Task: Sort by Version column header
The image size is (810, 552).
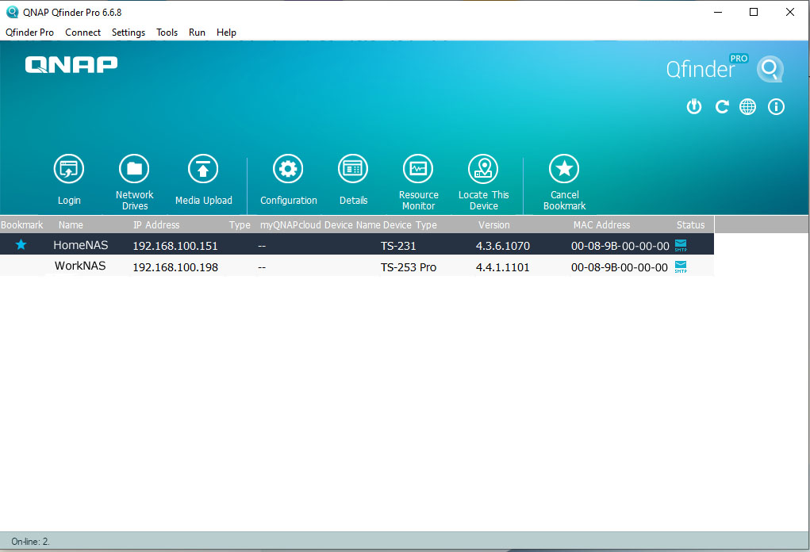Action: click(x=493, y=225)
